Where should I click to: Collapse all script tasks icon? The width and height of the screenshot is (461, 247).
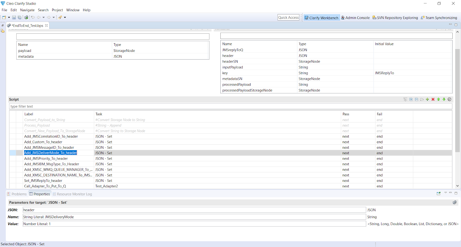(x=416, y=99)
